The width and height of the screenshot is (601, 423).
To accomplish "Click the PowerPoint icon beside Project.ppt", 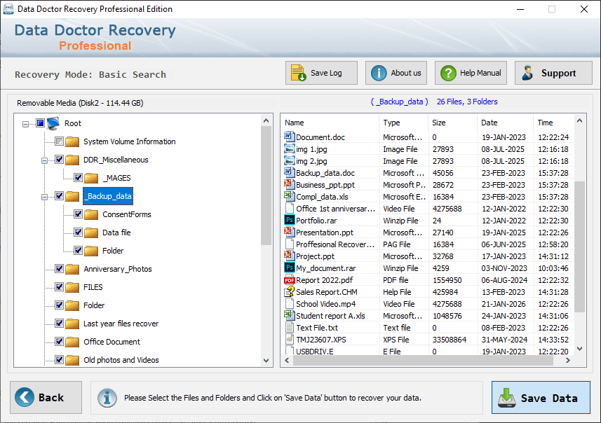I will click(289, 256).
